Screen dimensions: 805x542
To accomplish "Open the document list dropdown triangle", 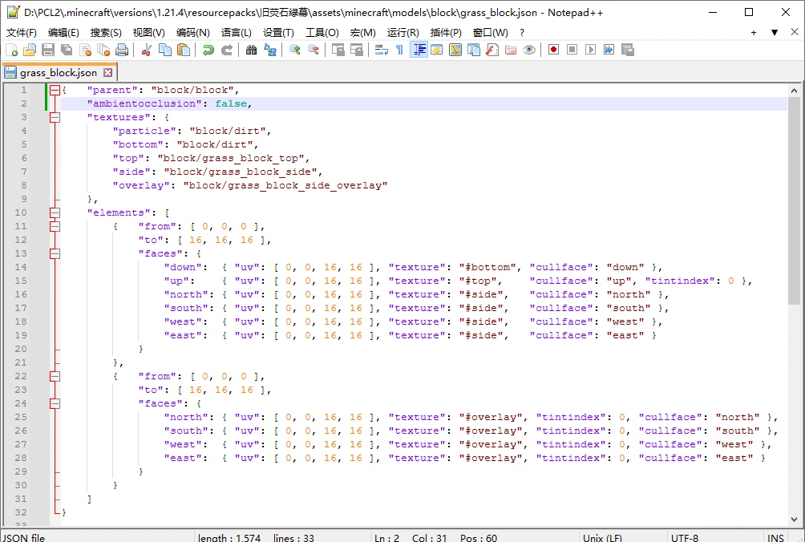I will point(775,32).
